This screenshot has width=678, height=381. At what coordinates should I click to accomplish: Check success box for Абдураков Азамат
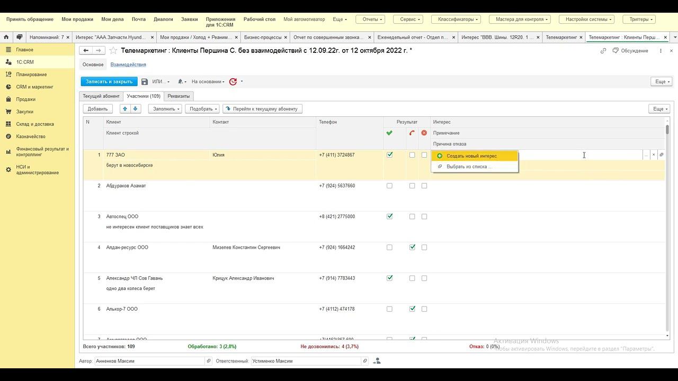coord(390,186)
